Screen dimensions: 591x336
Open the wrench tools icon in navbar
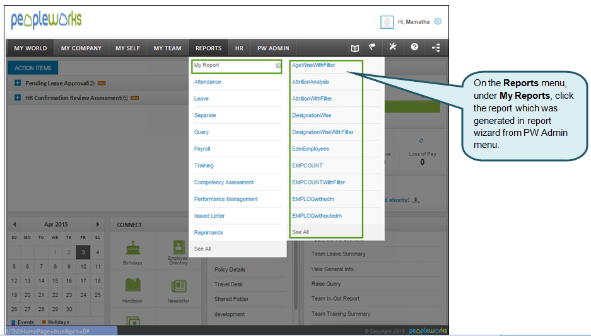392,47
